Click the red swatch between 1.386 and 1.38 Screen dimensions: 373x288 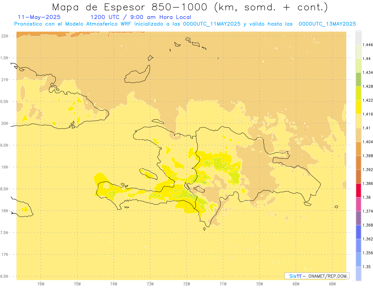358,190
